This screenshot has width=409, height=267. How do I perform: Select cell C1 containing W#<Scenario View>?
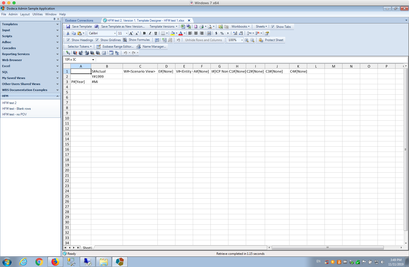click(140, 71)
